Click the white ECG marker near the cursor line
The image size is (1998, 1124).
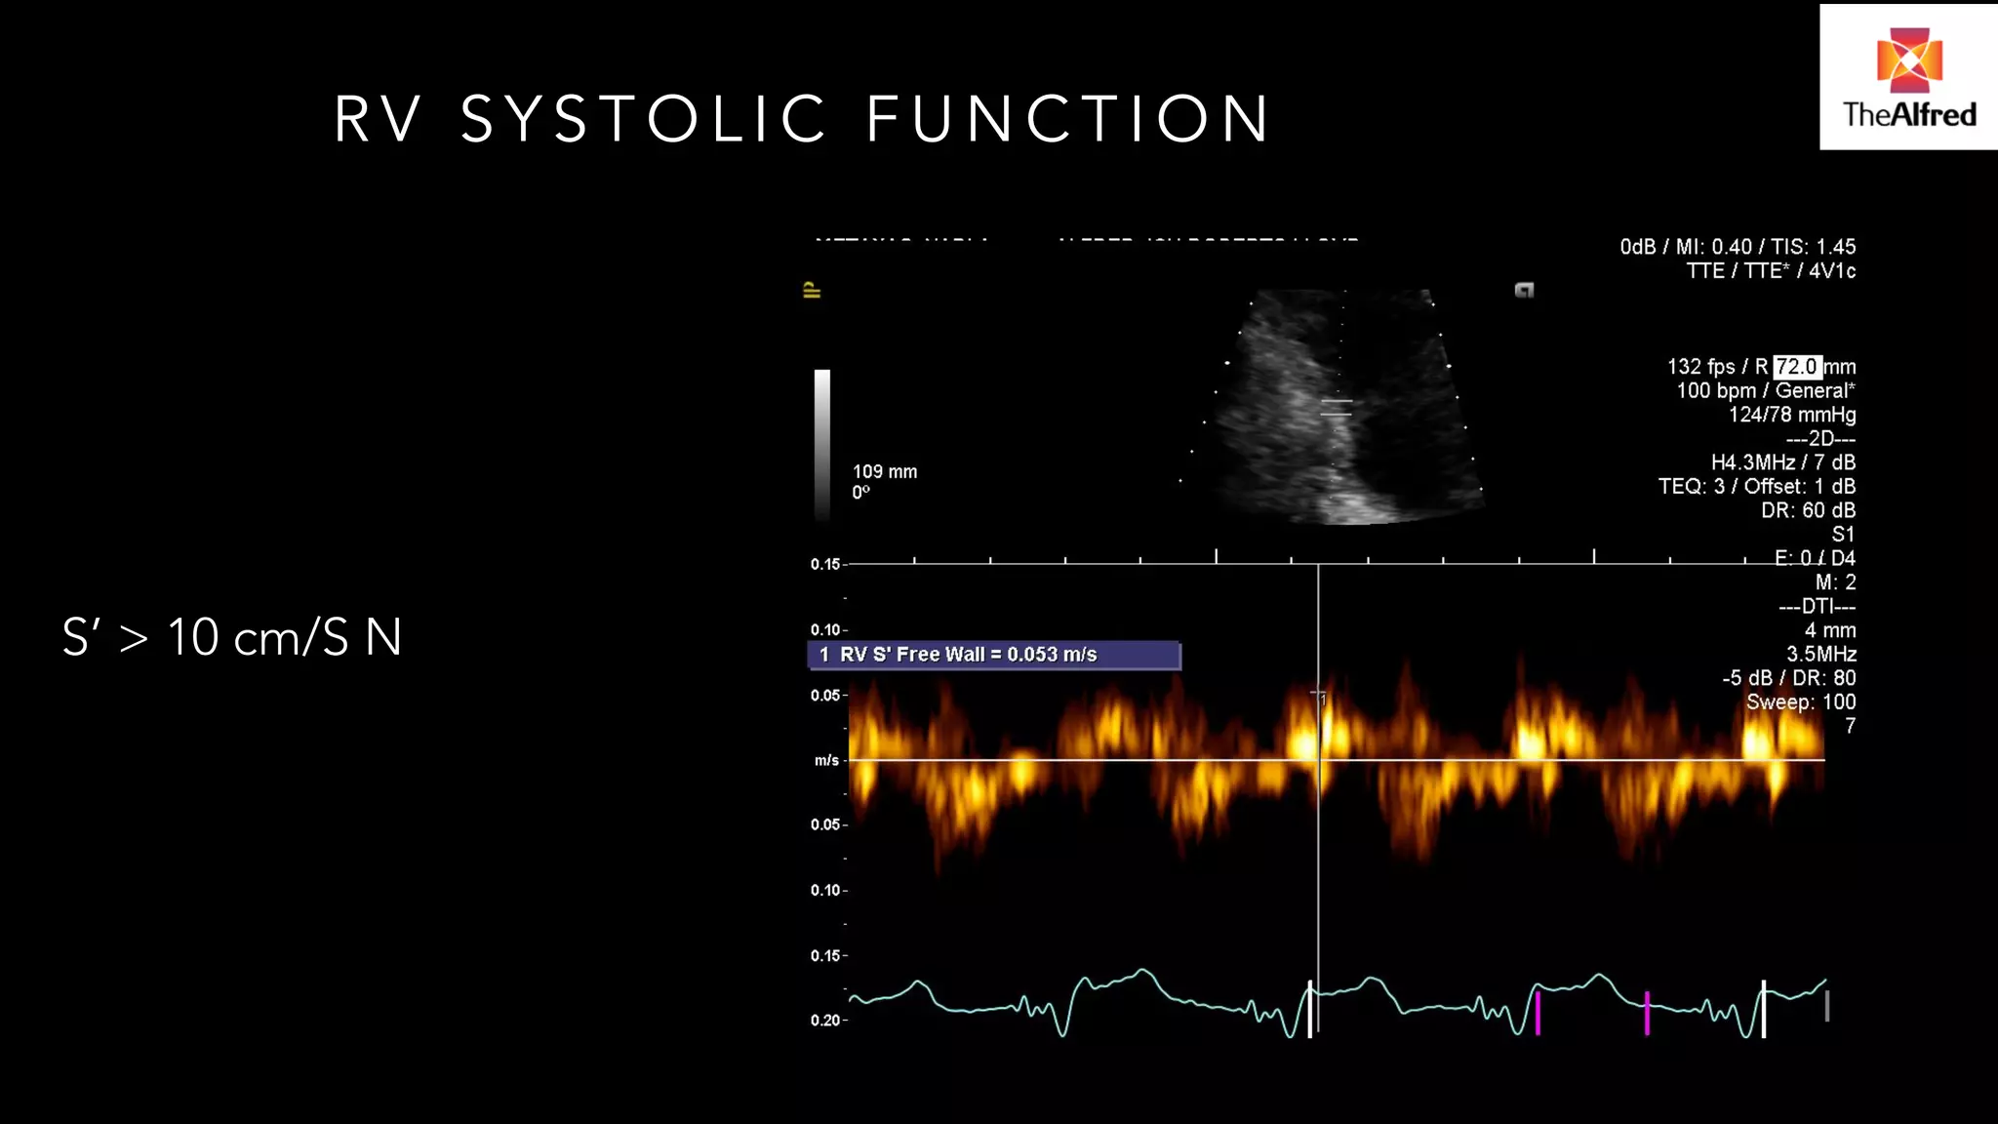[1309, 1009]
